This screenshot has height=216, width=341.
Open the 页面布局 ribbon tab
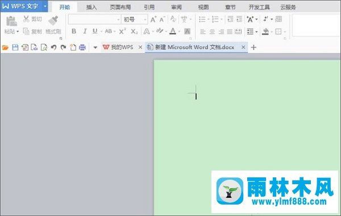click(x=120, y=7)
